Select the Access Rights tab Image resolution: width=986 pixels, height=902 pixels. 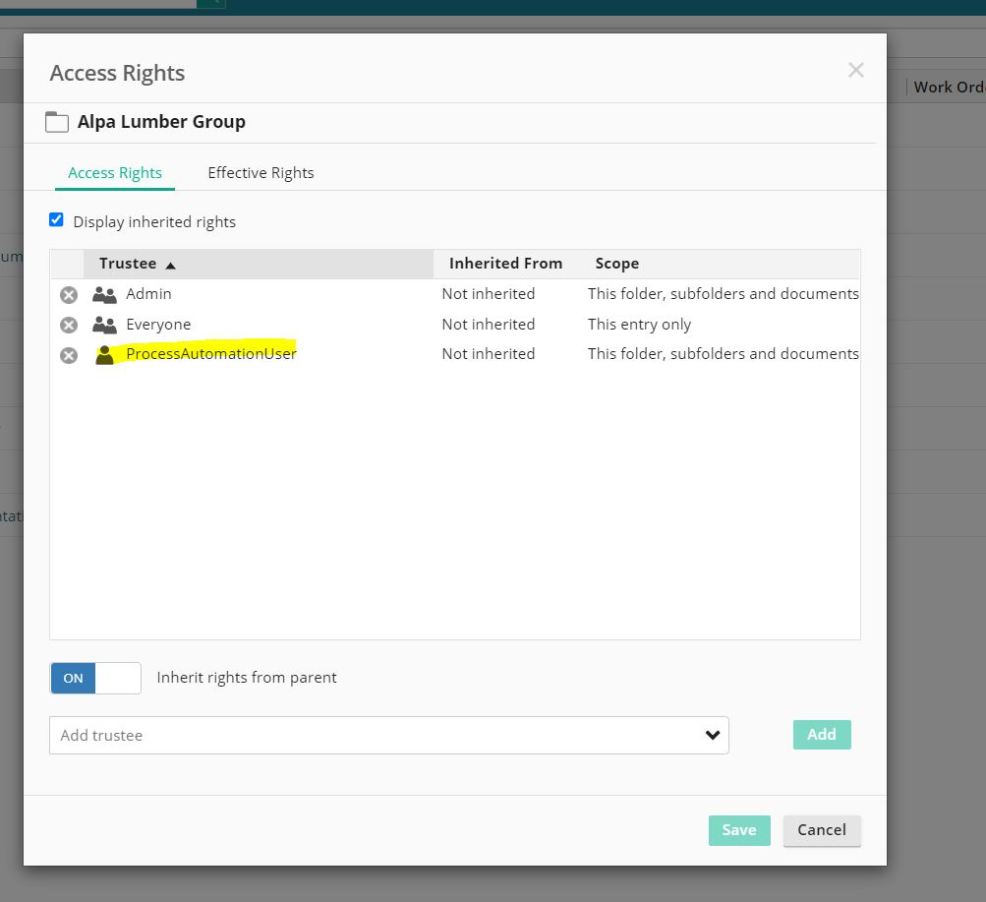pos(115,173)
